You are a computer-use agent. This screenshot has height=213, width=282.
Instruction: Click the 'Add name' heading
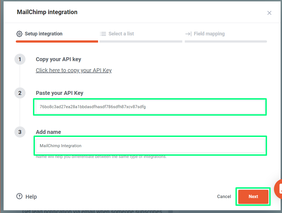click(x=48, y=132)
